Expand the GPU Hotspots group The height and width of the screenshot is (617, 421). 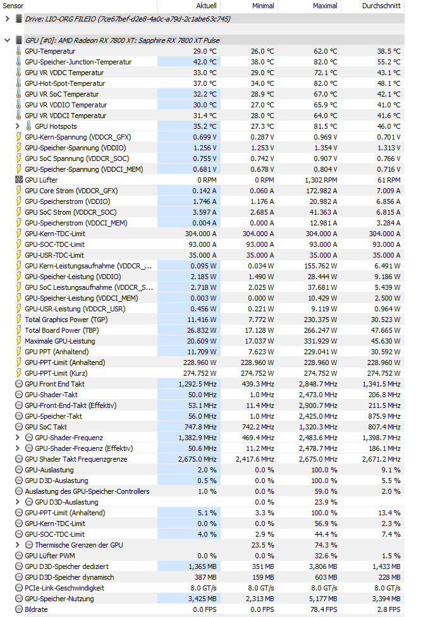[17, 126]
